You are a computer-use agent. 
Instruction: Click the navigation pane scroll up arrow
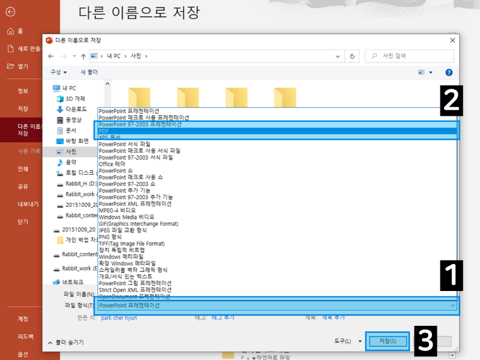click(x=107, y=83)
